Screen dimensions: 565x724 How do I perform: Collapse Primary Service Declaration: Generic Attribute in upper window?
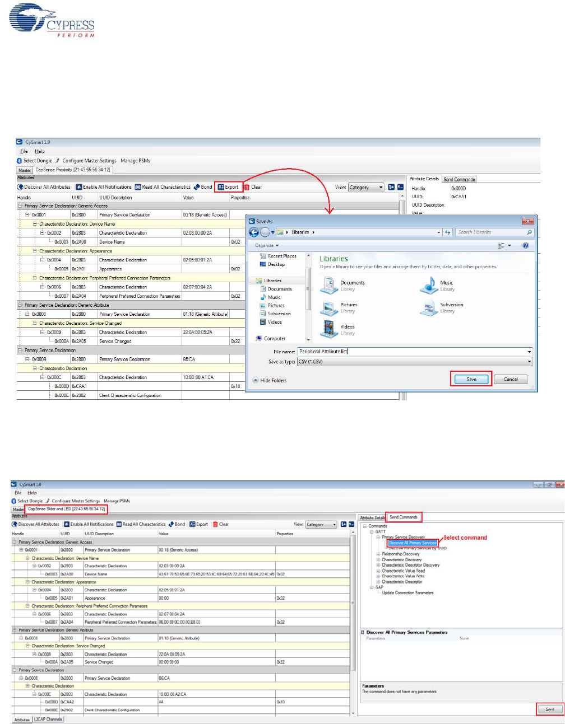[x=20, y=305]
